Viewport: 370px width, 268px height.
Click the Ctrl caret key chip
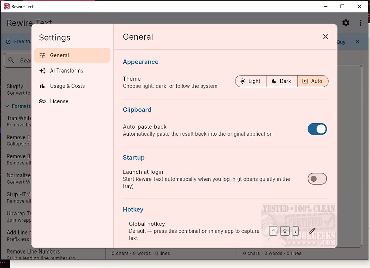coord(273,231)
